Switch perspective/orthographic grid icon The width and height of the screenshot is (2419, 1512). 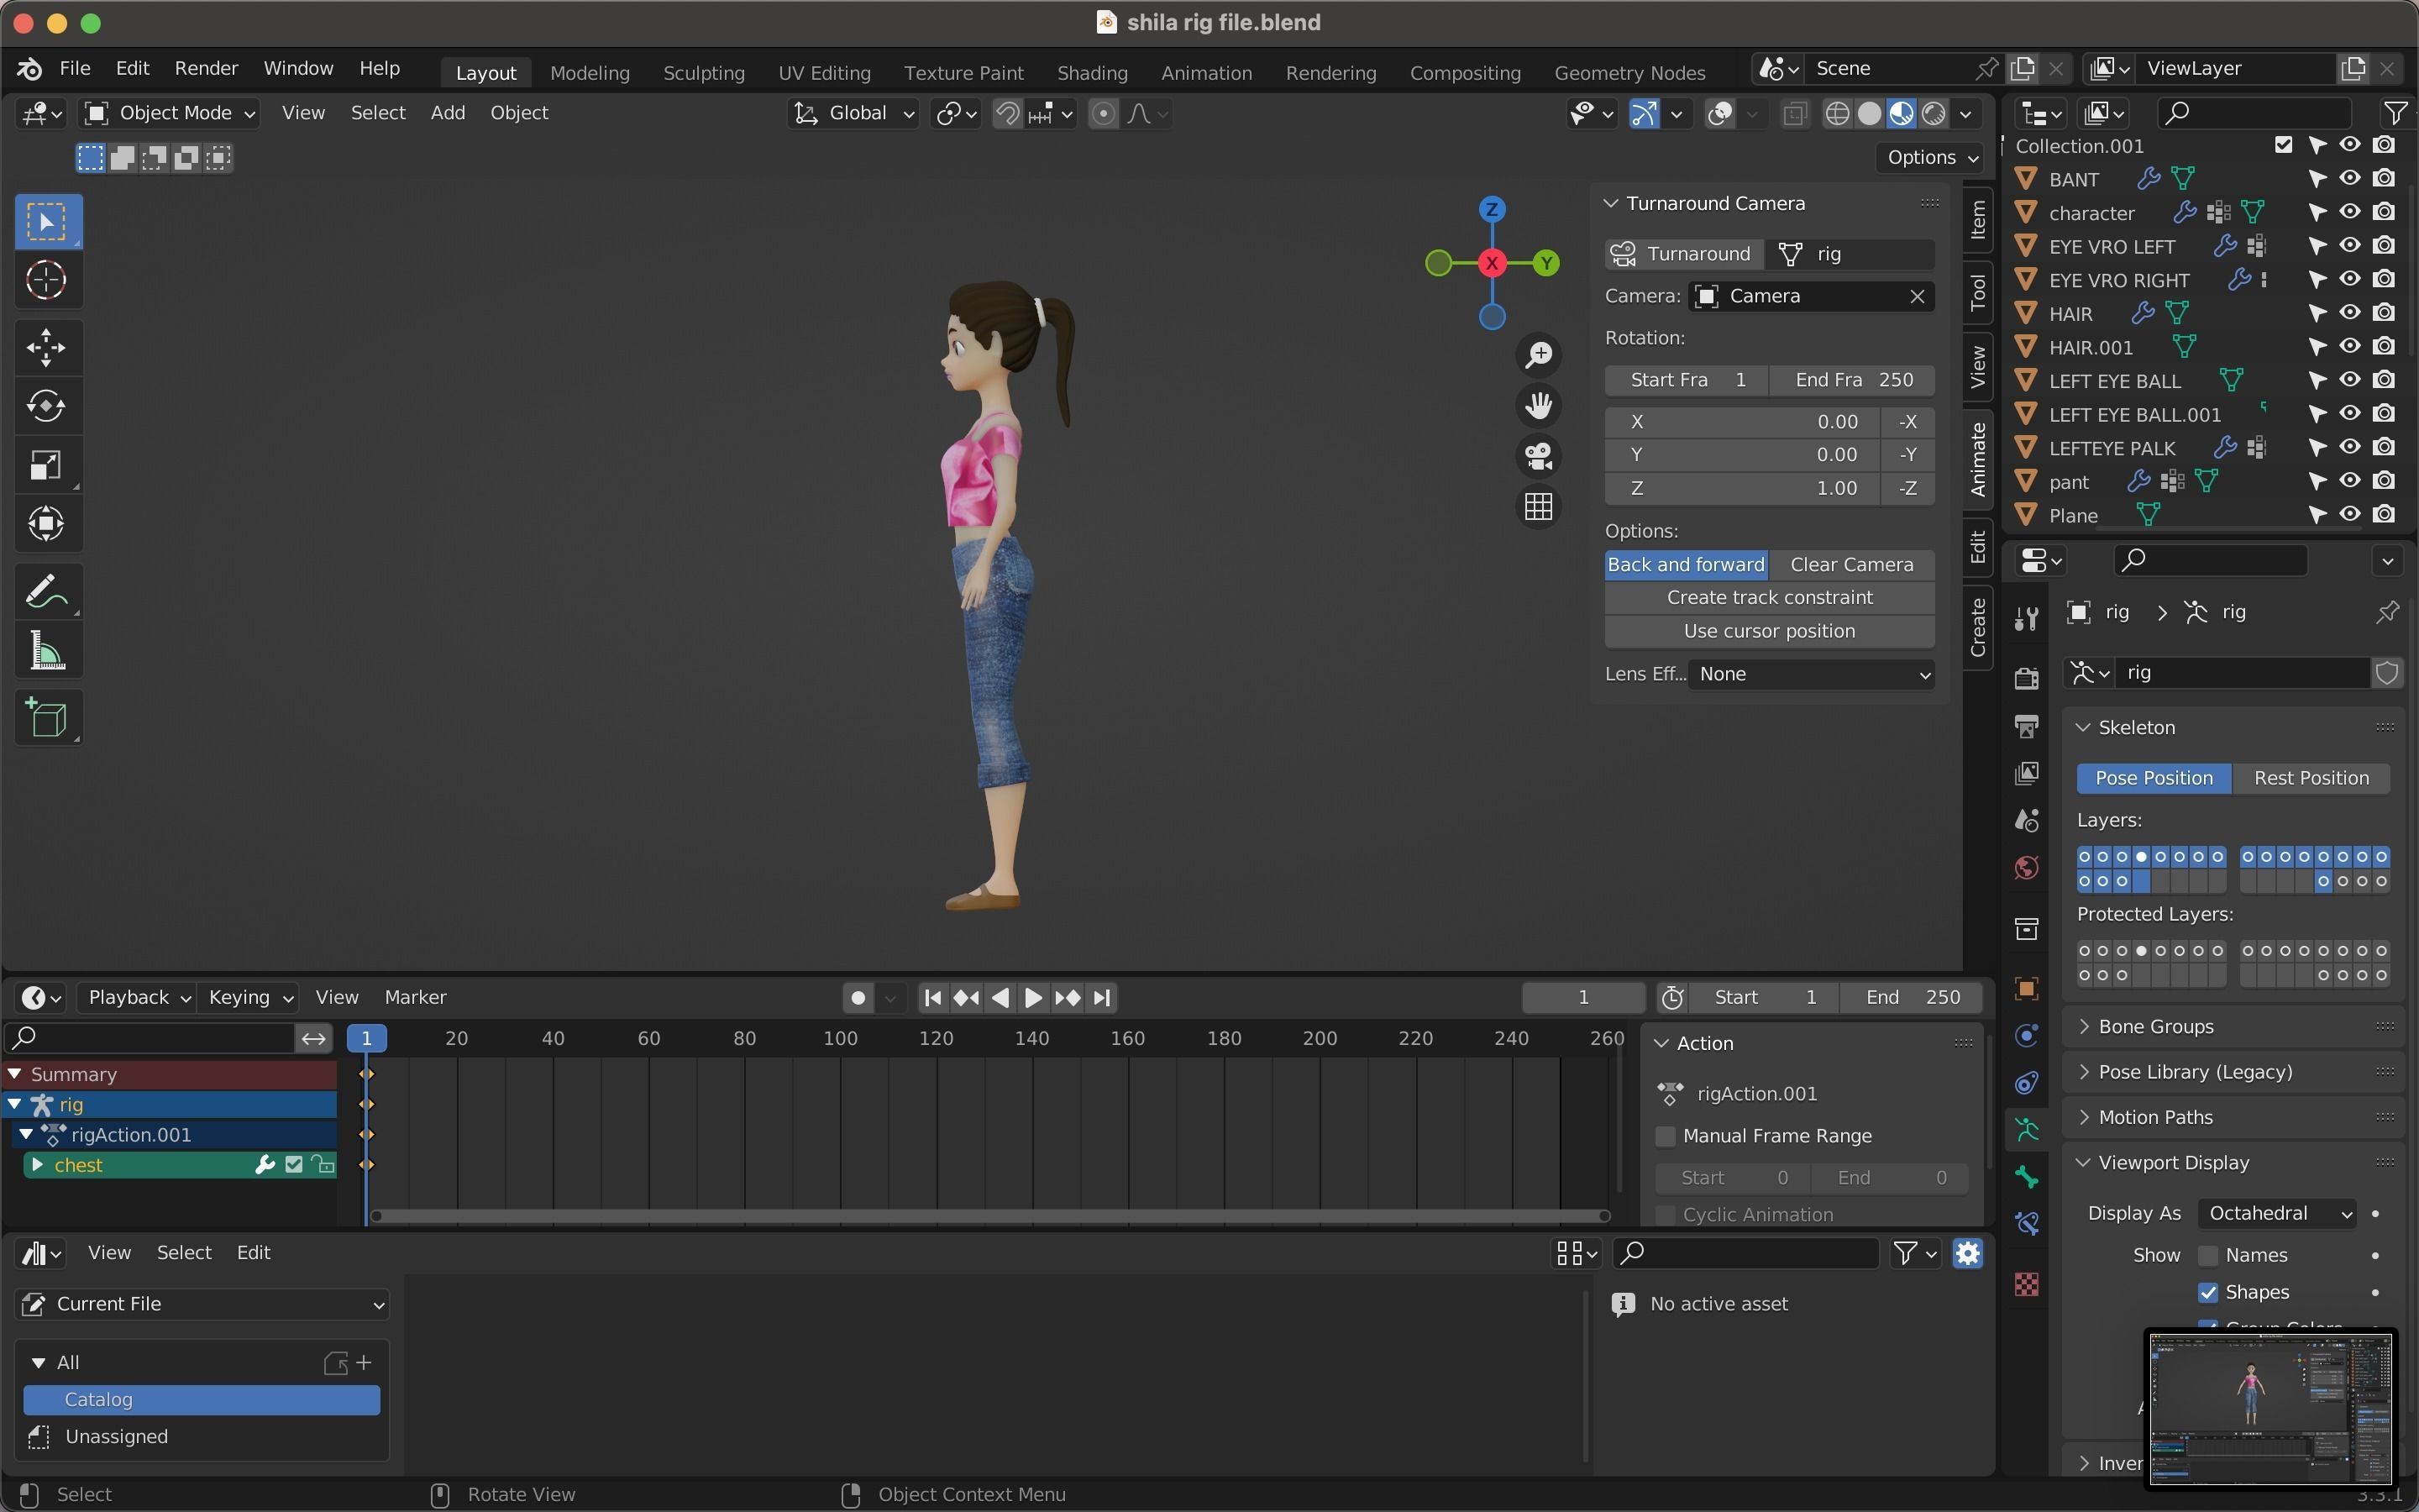click(x=1539, y=507)
